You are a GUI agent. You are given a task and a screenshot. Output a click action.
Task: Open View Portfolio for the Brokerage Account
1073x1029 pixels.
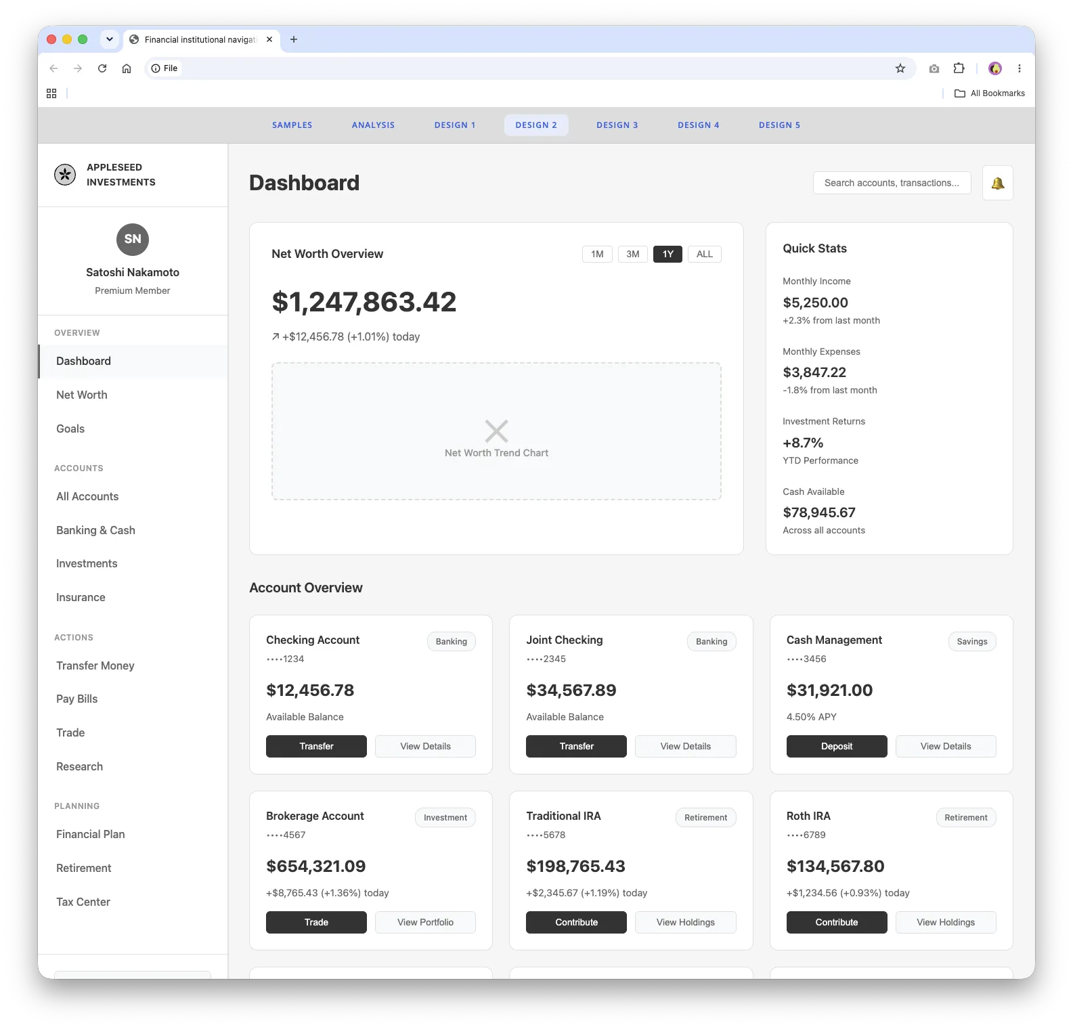(425, 922)
